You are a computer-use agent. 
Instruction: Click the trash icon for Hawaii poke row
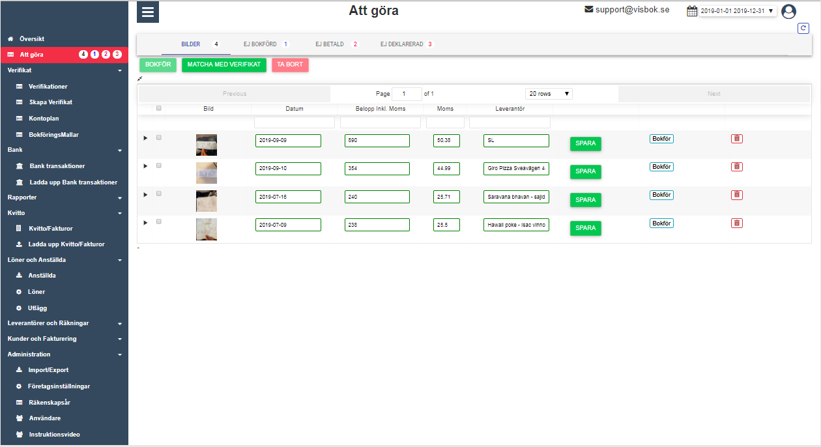(736, 223)
